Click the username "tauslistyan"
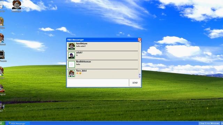The image size is (223, 125). pyautogui.click(x=82, y=43)
